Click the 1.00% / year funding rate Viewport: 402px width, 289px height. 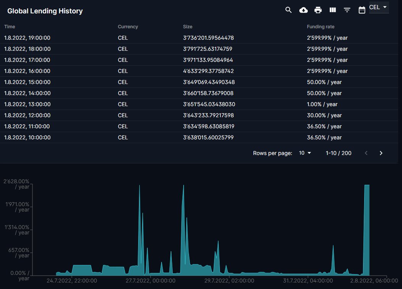coord(322,104)
